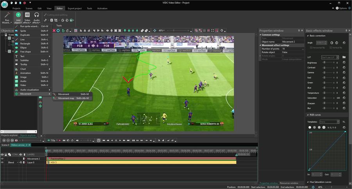
Task: Reset the Contrast value
Action: click(x=344, y=67)
